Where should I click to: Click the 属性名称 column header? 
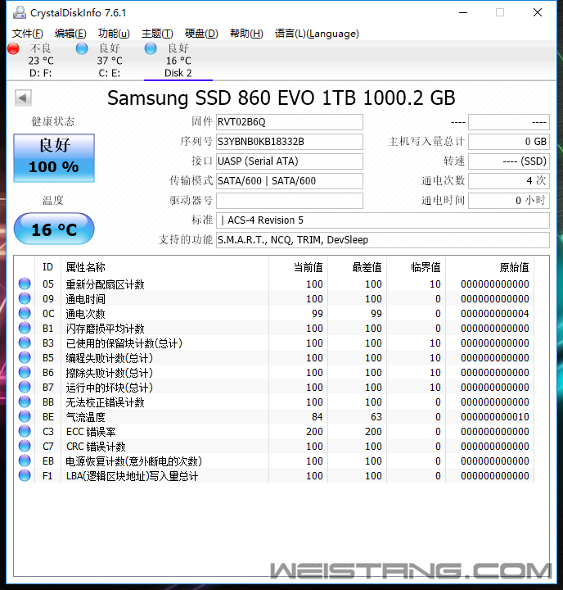165,267
